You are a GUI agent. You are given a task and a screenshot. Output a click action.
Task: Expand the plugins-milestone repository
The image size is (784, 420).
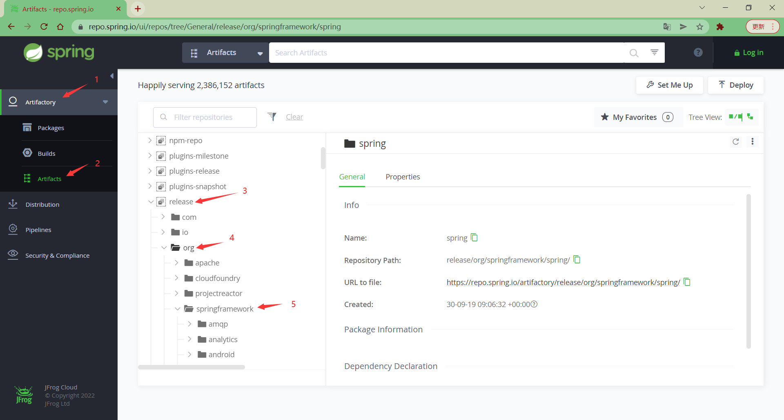[150, 156]
